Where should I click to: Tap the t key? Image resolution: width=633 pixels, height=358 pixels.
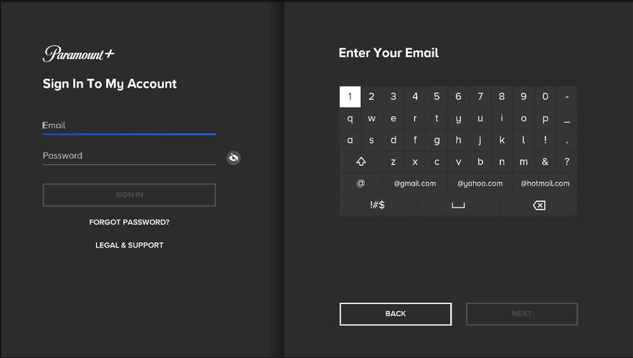pyautogui.click(x=437, y=119)
